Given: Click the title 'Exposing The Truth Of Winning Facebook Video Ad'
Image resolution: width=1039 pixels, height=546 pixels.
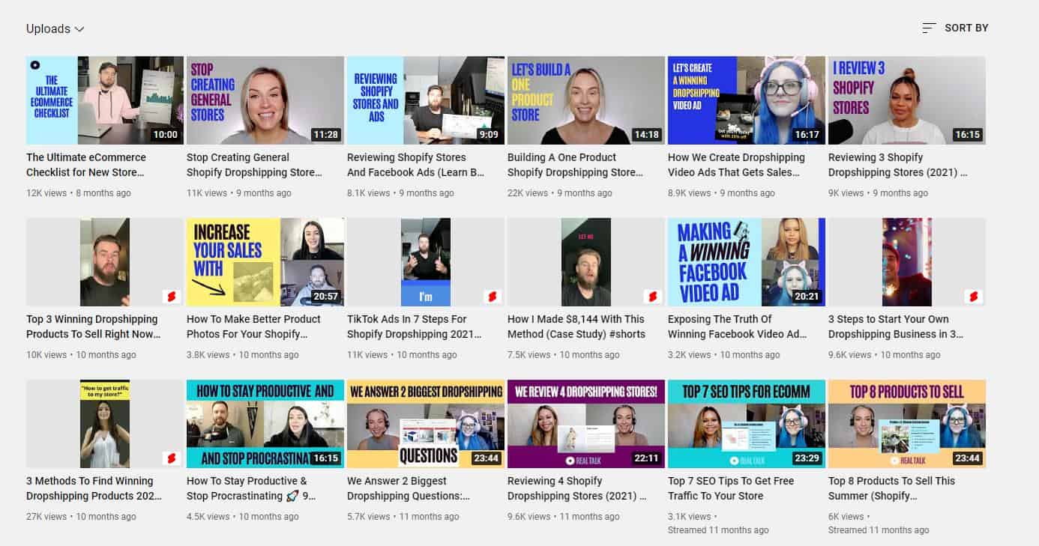Looking at the screenshot, I should (x=738, y=327).
